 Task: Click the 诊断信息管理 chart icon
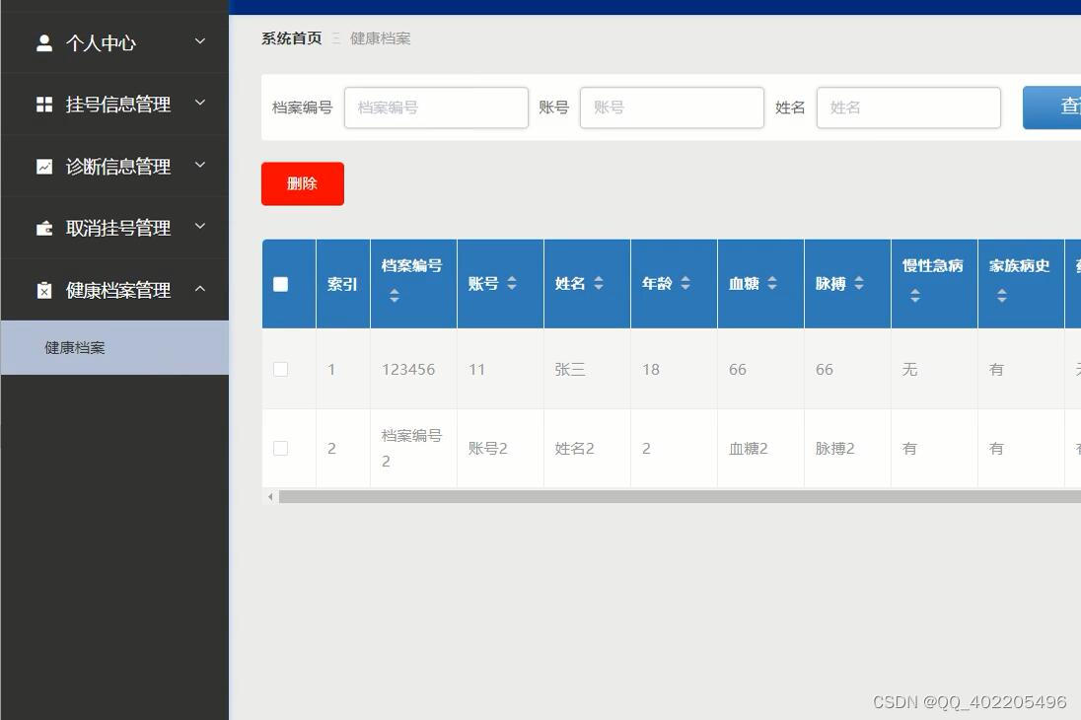[x=43, y=166]
